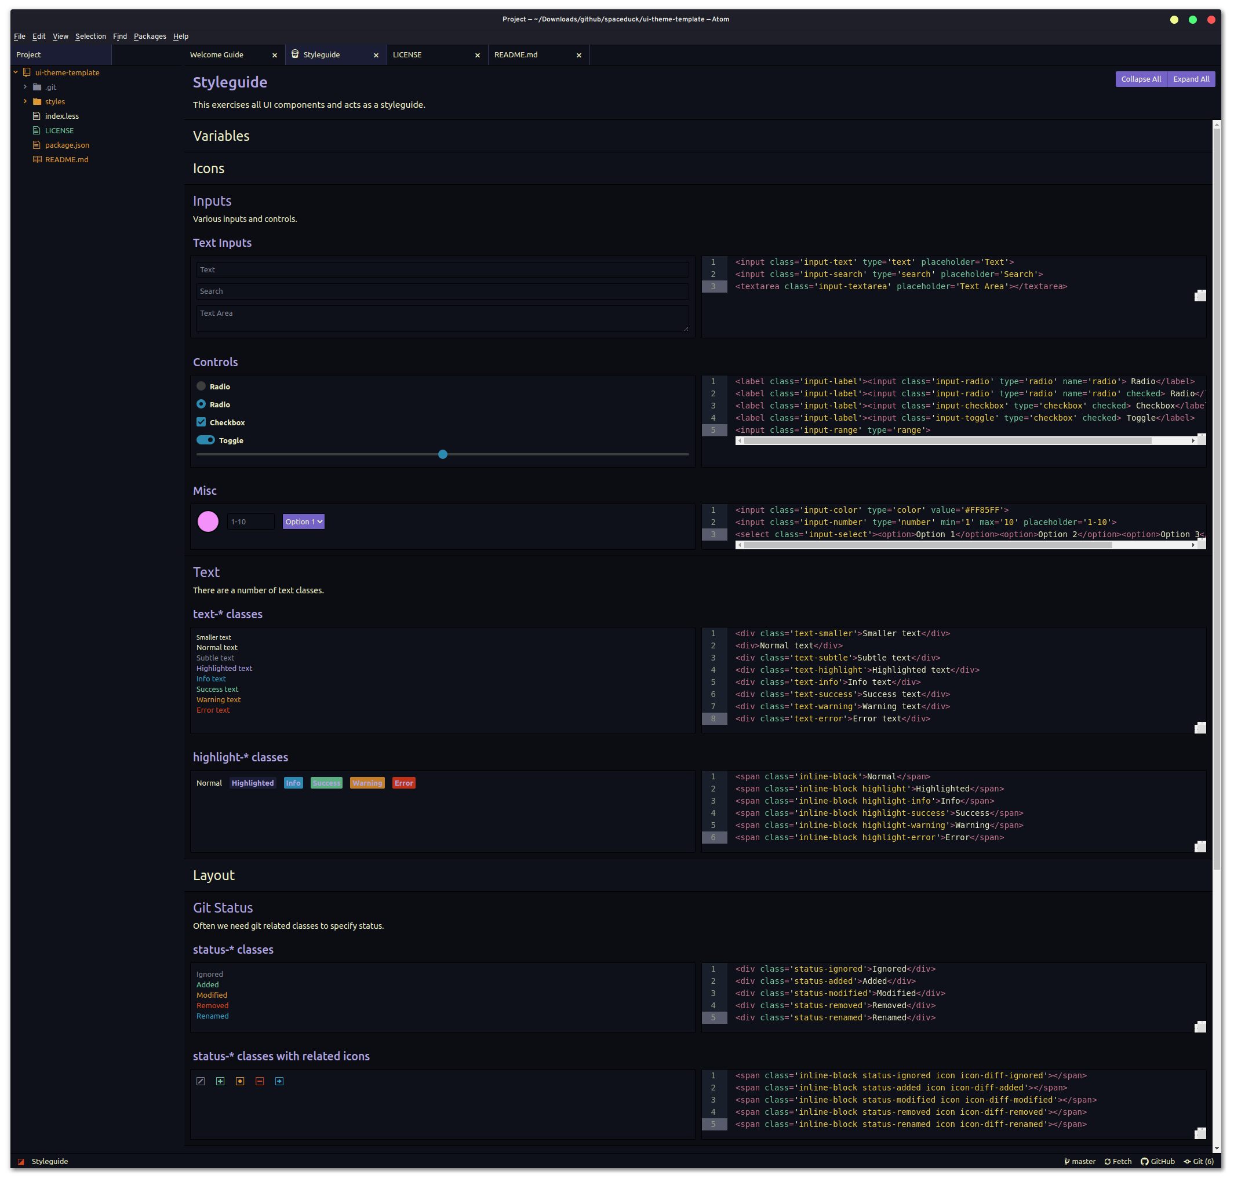Click the green diff-added status icon
This screenshot has height=1182, width=1234.
pyautogui.click(x=220, y=1081)
